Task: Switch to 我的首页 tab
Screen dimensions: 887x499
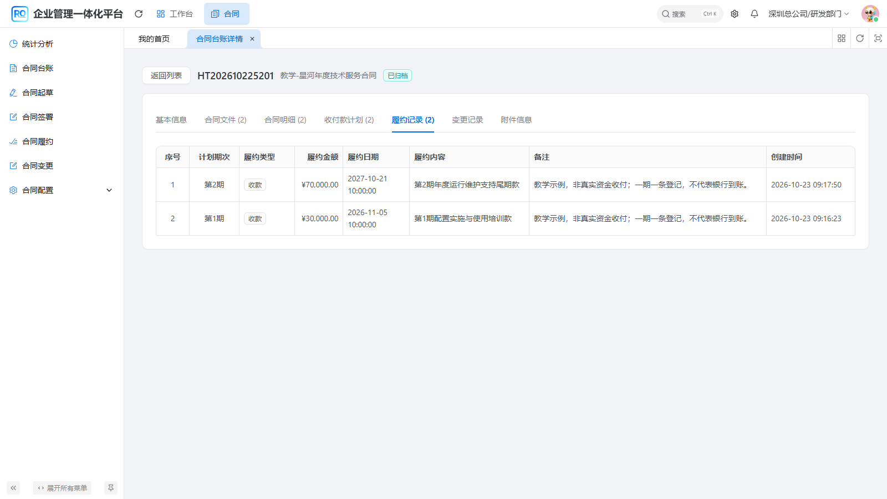Action: 154,39
